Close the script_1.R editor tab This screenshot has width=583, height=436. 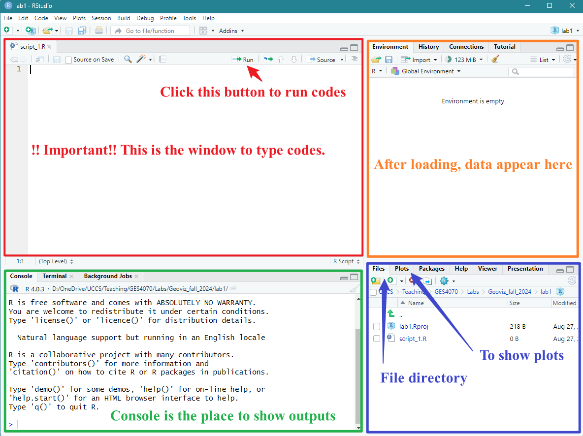click(x=49, y=47)
